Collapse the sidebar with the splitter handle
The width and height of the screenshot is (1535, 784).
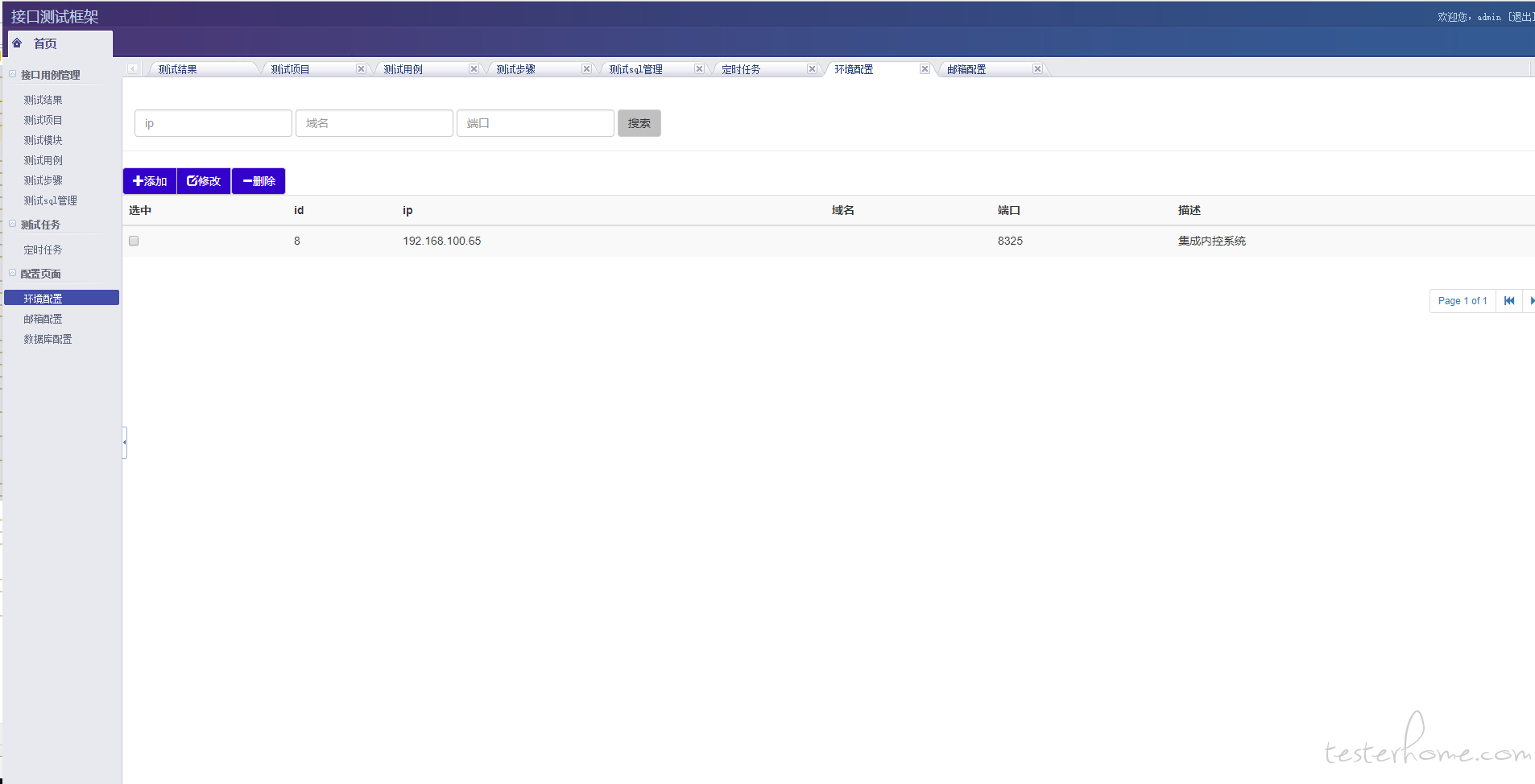click(125, 442)
